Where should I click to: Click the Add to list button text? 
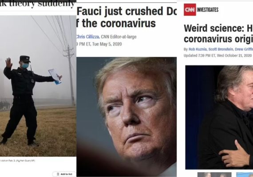pos(66,174)
